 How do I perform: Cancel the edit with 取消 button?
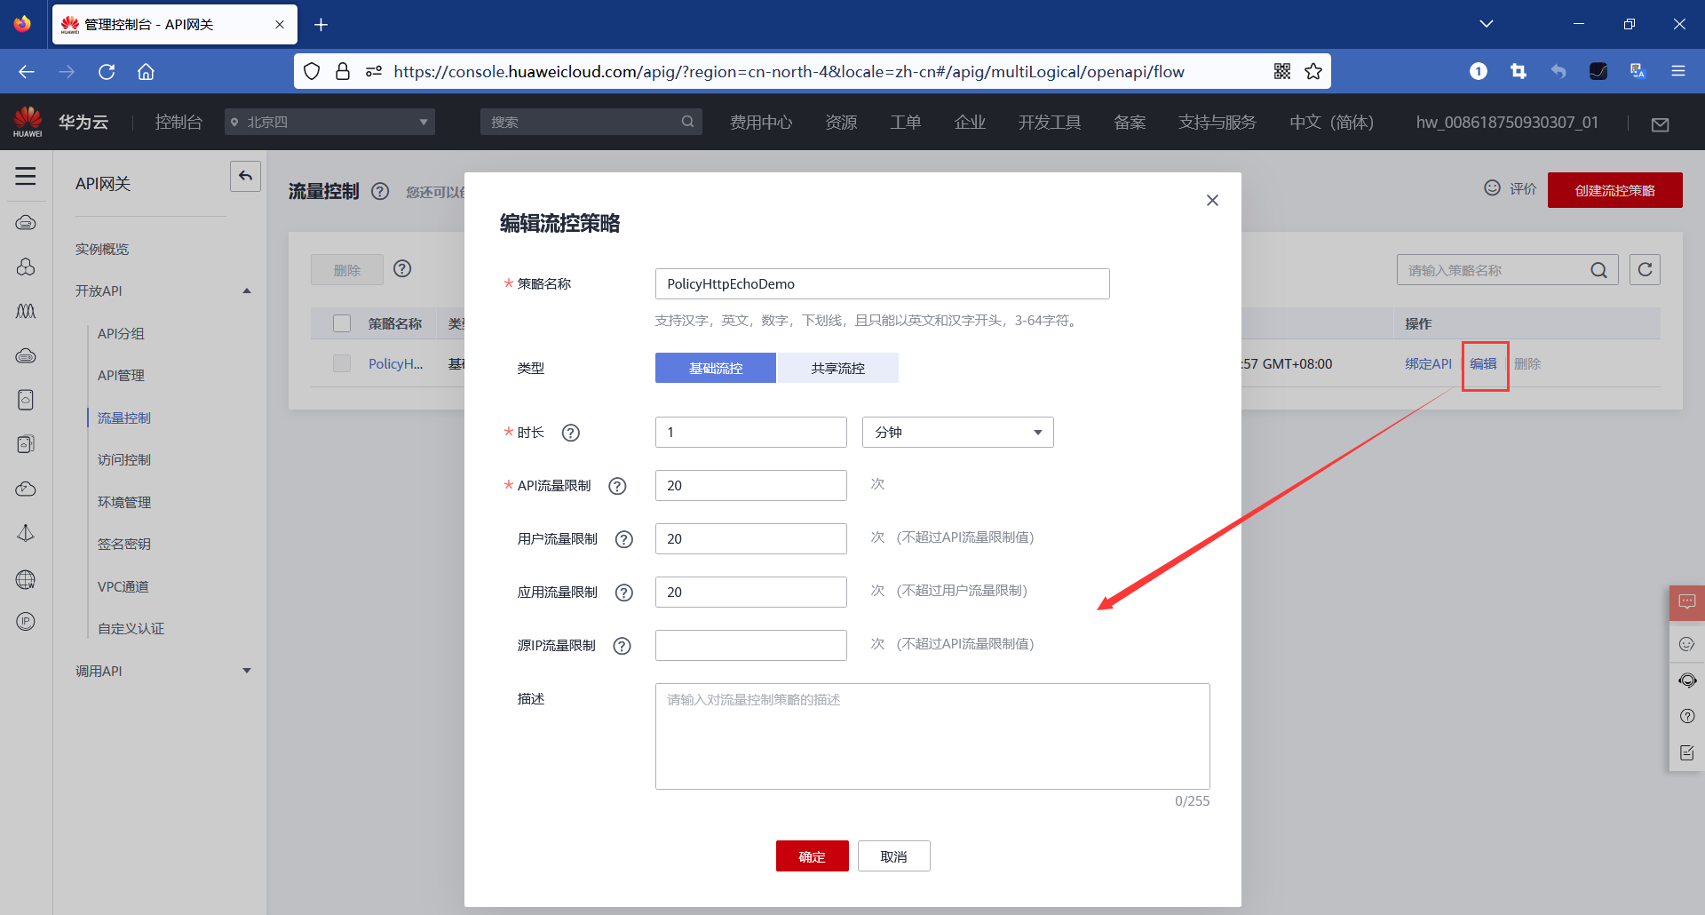893,856
